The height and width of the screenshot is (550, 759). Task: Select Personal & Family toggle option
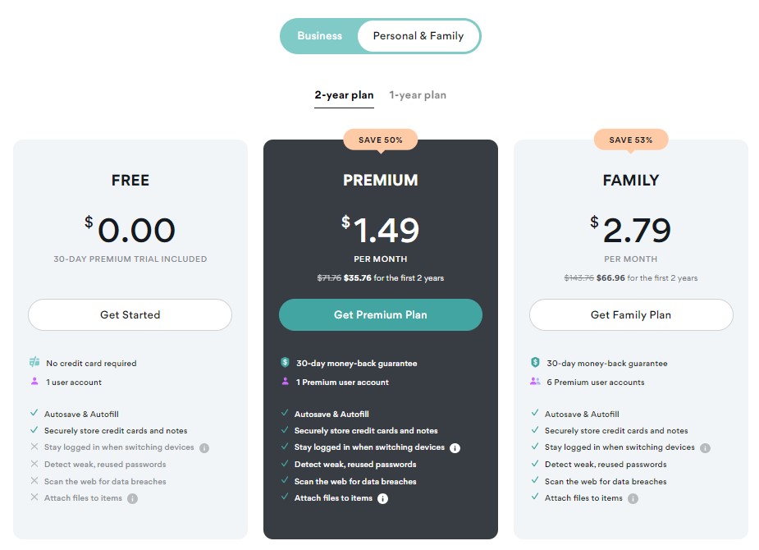click(x=418, y=36)
